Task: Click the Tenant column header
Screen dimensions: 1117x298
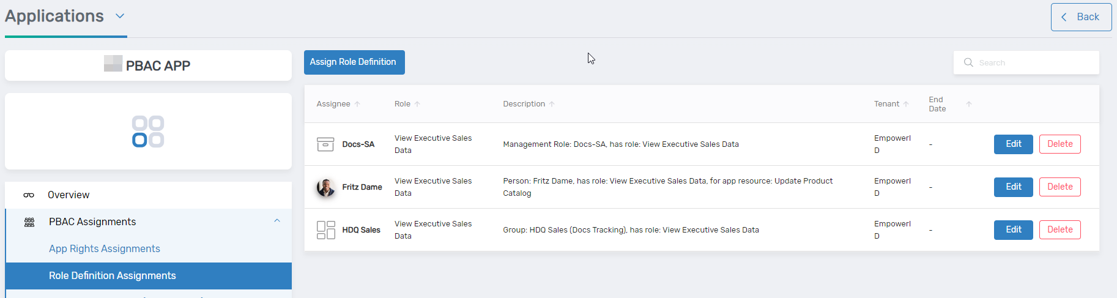Action: [x=886, y=104]
